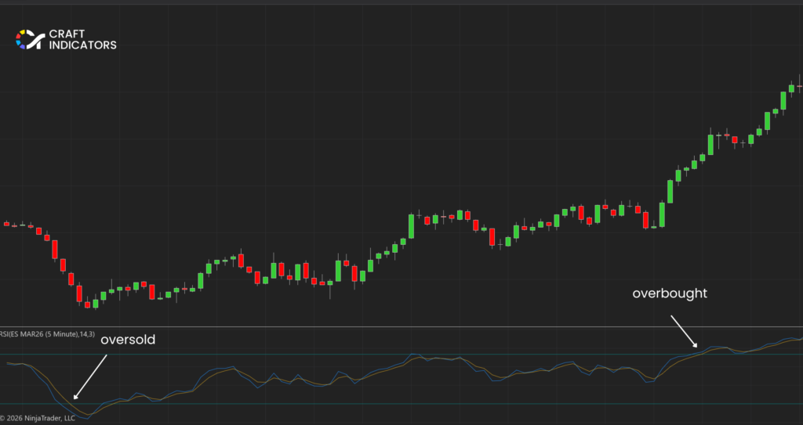Select the RSI(ES MAR26 (5 Minute),14,3) indicator label
The image size is (803, 425).
(47, 334)
